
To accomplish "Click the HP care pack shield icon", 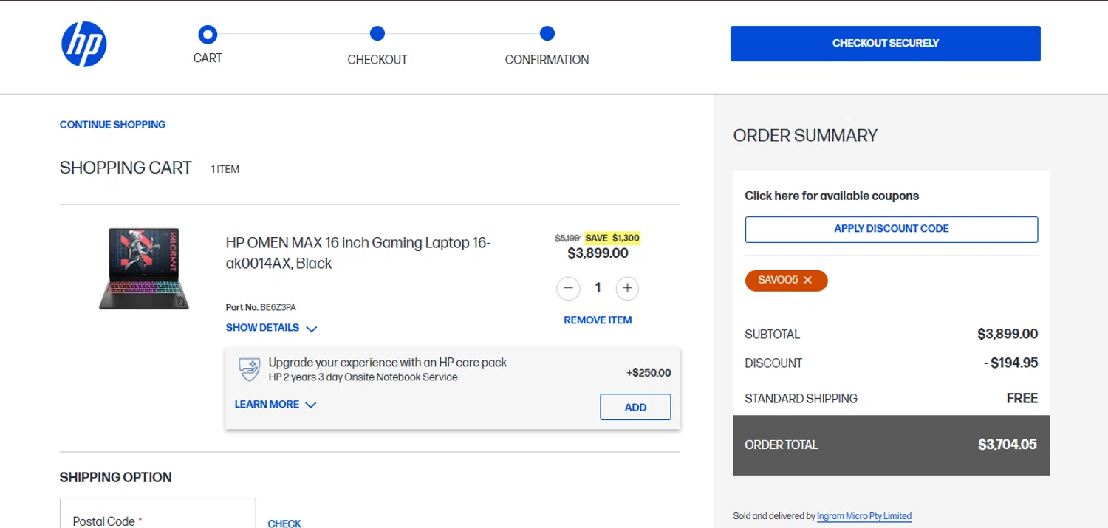I will [x=250, y=369].
